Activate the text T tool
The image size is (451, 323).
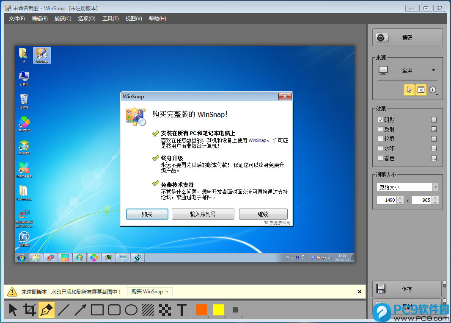point(182,310)
